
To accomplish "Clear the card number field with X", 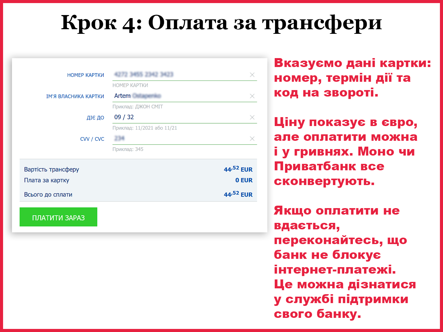I will tap(252, 75).
